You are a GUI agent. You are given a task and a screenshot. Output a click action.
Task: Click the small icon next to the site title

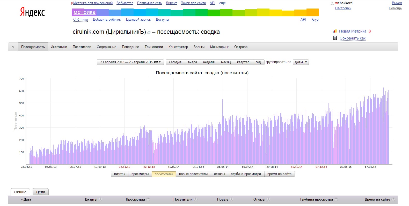click(x=149, y=33)
